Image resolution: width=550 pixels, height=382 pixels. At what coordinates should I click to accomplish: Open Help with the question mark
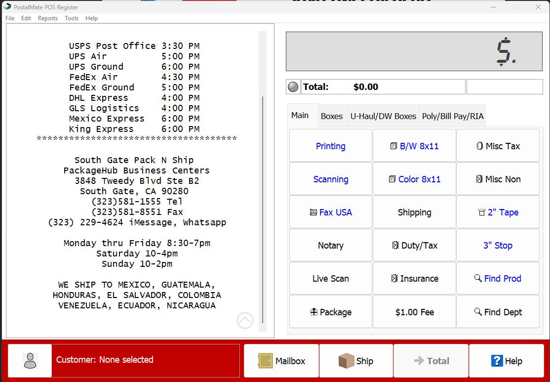click(x=506, y=361)
